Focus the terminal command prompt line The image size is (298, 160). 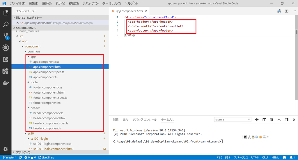(x=168, y=142)
